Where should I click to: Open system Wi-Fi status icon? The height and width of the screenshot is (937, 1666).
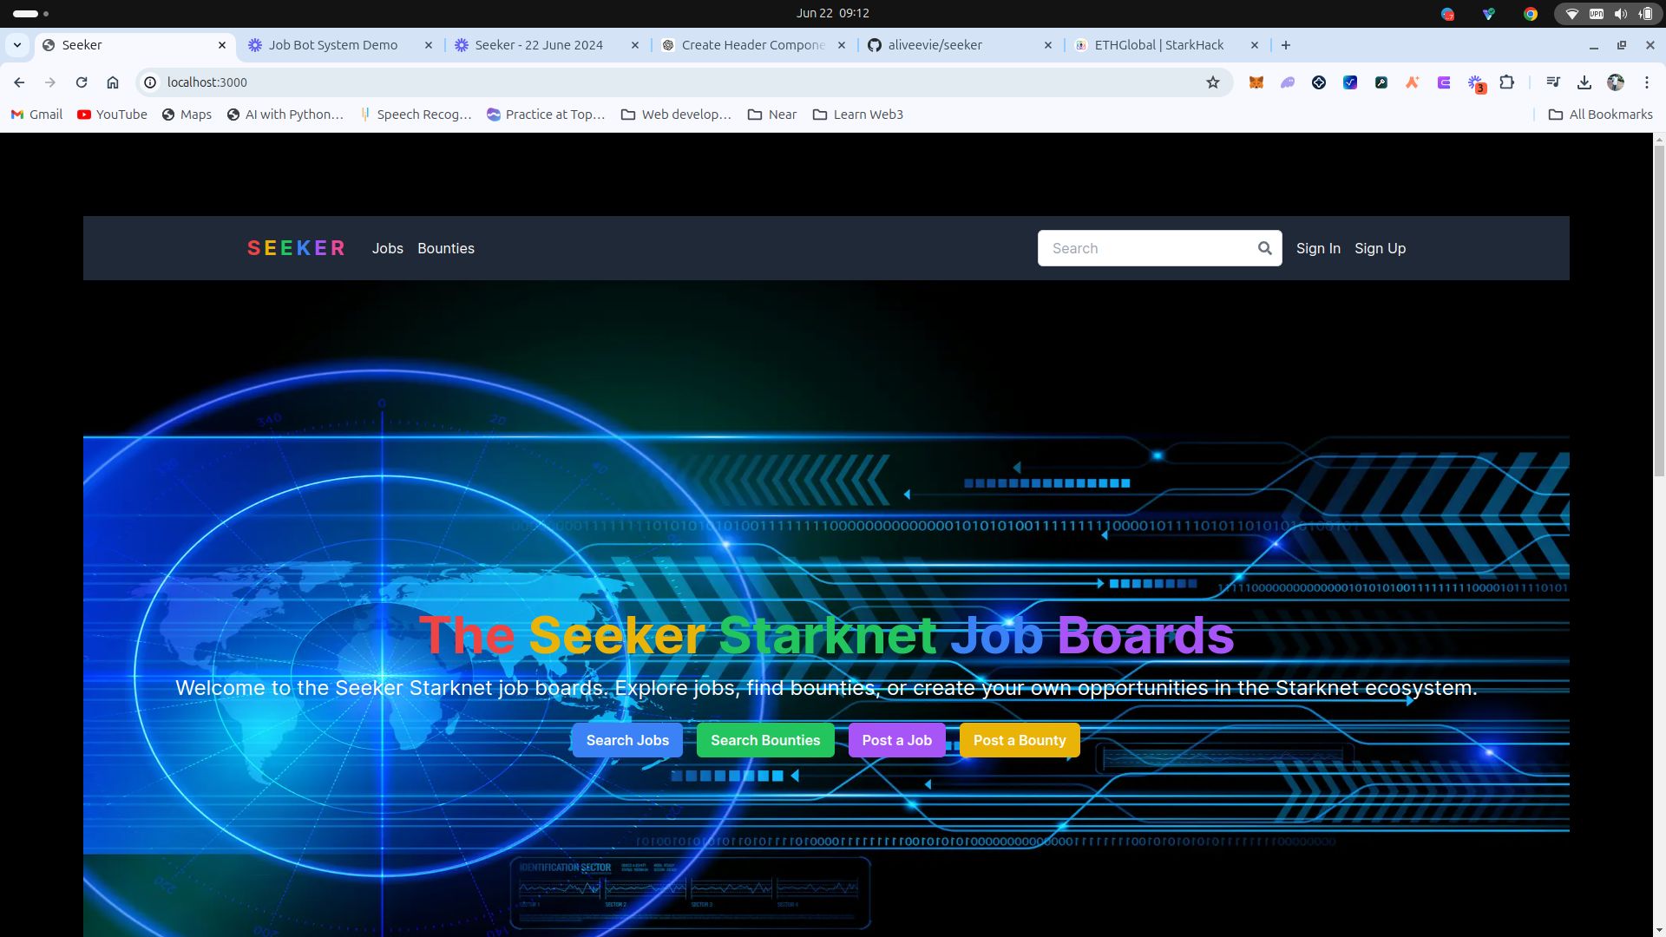[x=1571, y=13]
